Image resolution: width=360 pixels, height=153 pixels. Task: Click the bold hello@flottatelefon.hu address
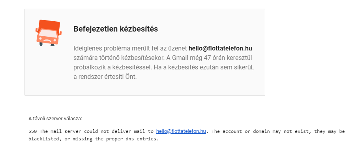pos(220,49)
